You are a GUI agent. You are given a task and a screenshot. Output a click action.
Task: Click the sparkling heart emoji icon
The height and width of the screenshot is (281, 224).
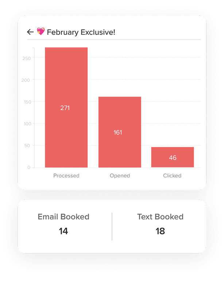[40, 32]
